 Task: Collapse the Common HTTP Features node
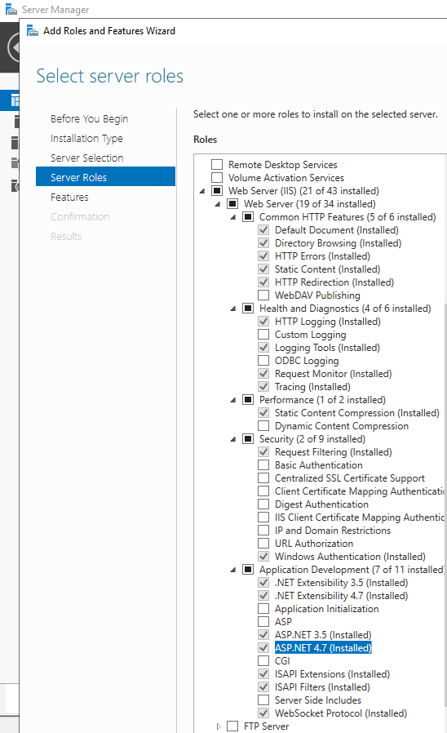[233, 217]
